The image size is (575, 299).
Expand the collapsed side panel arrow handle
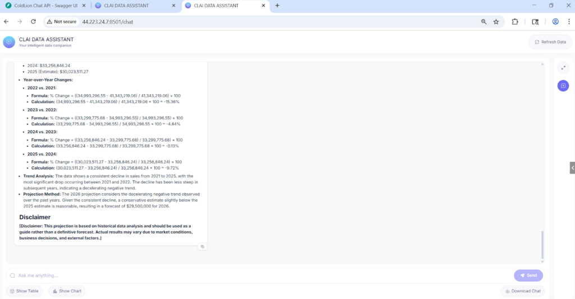(x=572, y=167)
